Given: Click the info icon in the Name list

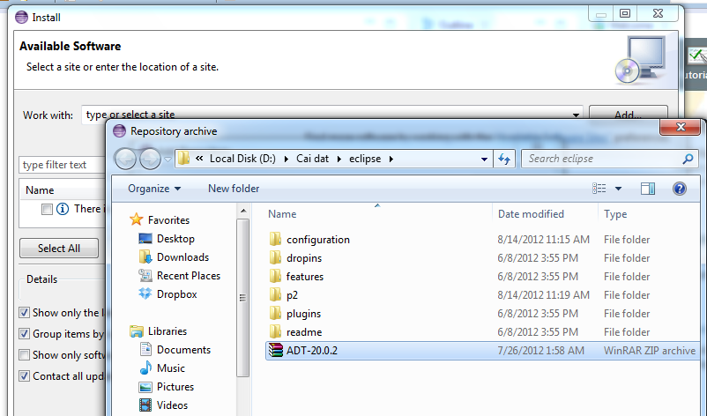Looking at the screenshot, I should coord(63,209).
